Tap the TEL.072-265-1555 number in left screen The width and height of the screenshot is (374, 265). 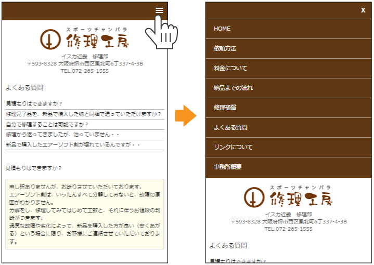(x=85, y=71)
